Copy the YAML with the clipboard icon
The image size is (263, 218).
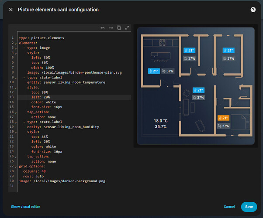point(119,28)
